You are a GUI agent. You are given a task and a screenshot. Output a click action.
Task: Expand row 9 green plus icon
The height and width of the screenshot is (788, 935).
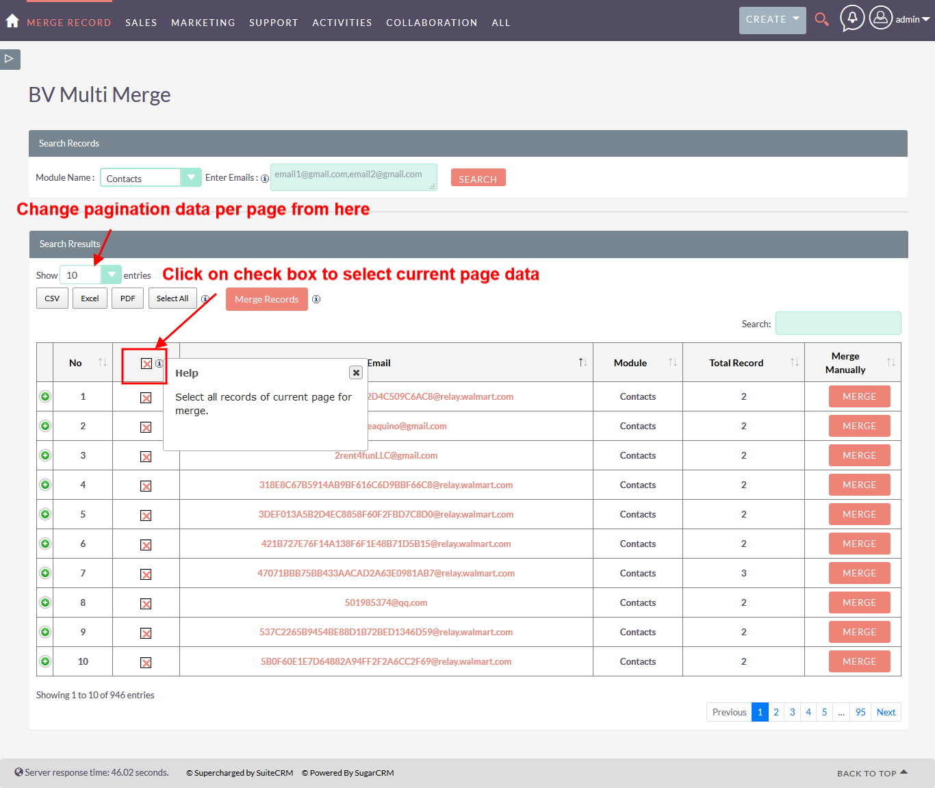[x=45, y=632]
